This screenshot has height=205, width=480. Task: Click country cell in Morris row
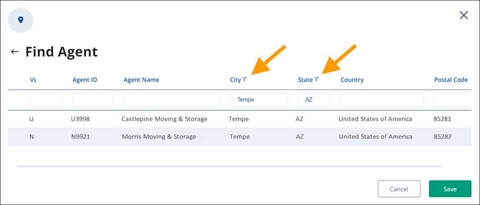pyautogui.click(x=376, y=137)
